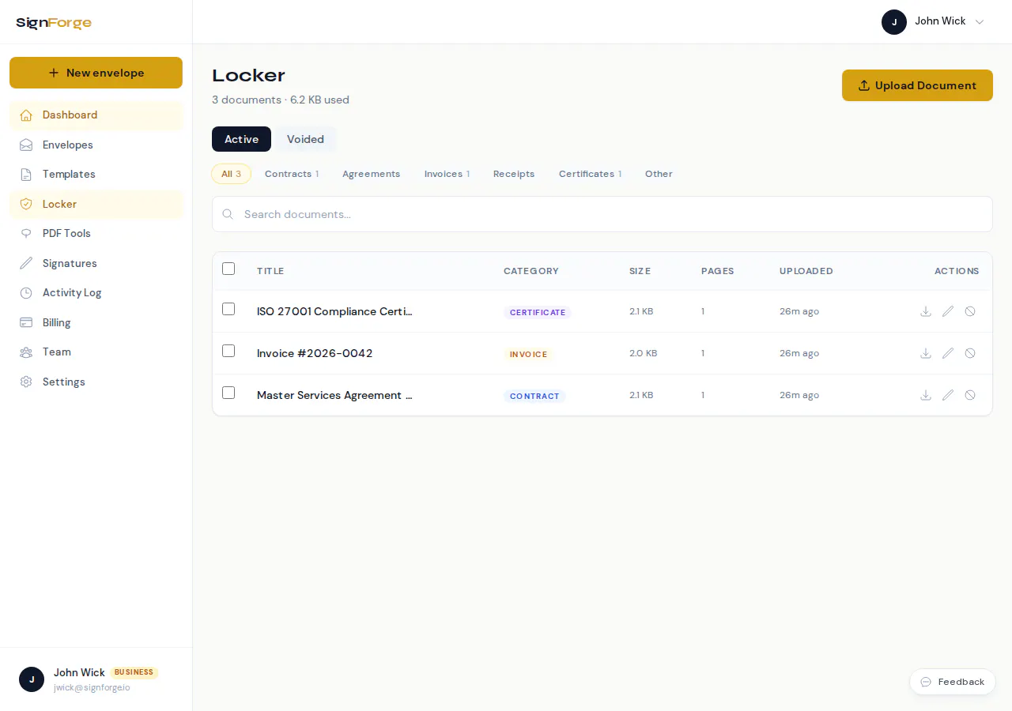Click the CONTRACT category badge
Image resolution: width=1012 pixels, height=711 pixels.
tap(534, 396)
